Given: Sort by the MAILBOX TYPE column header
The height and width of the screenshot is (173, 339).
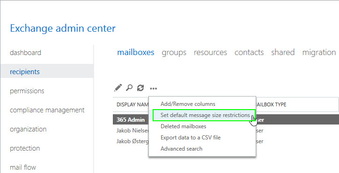Looking at the screenshot, I should click(x=271, y=105).
